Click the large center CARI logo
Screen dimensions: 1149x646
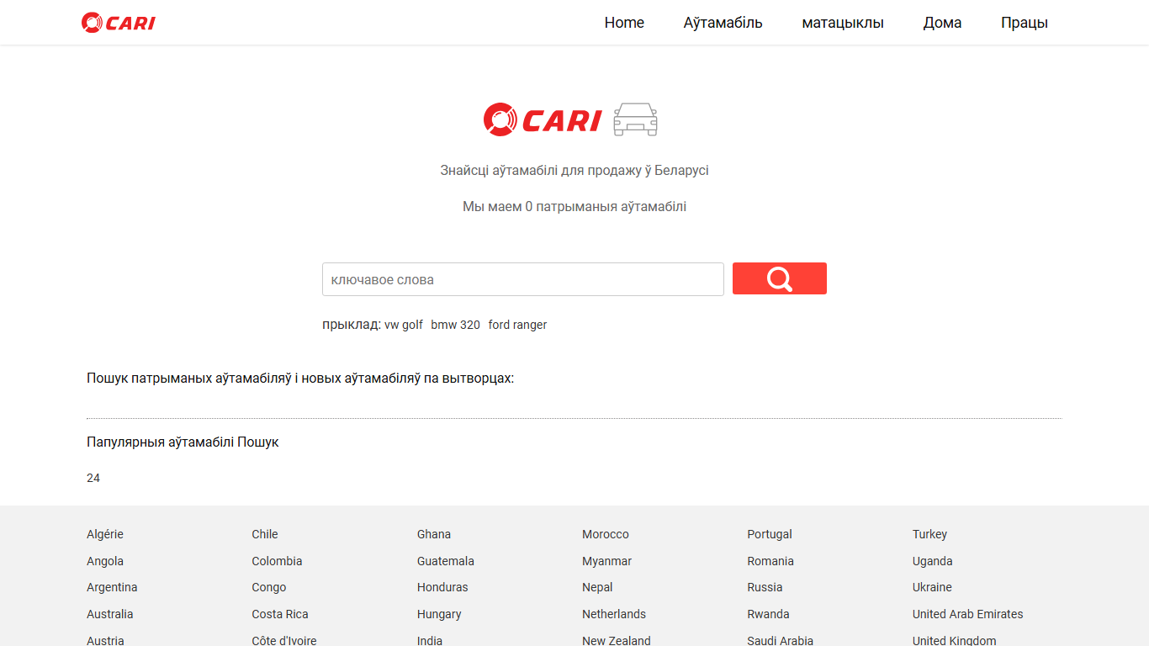pos(543,119)
